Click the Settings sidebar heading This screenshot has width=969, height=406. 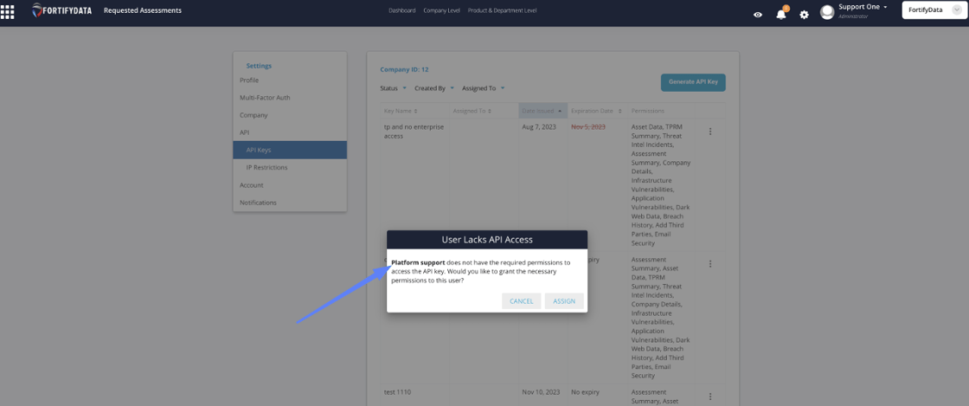[x=259, y=66]
